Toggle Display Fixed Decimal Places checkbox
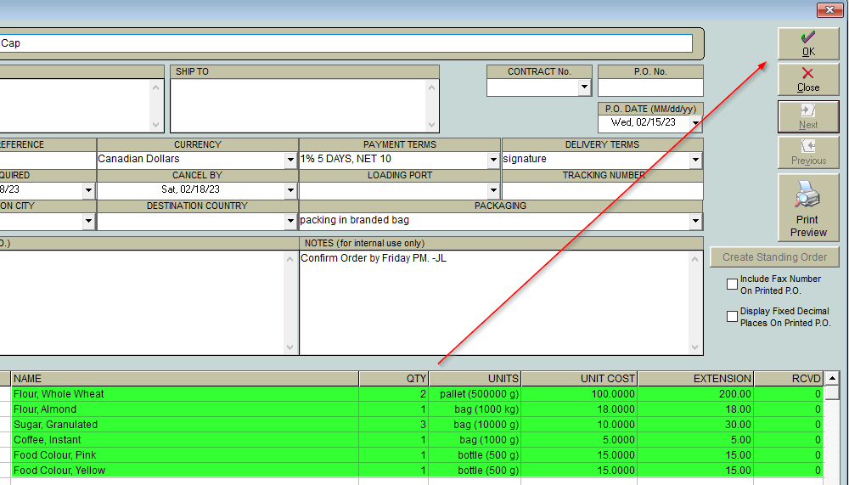849x485 pixels. pyautogui.click(x=732, y=317)
